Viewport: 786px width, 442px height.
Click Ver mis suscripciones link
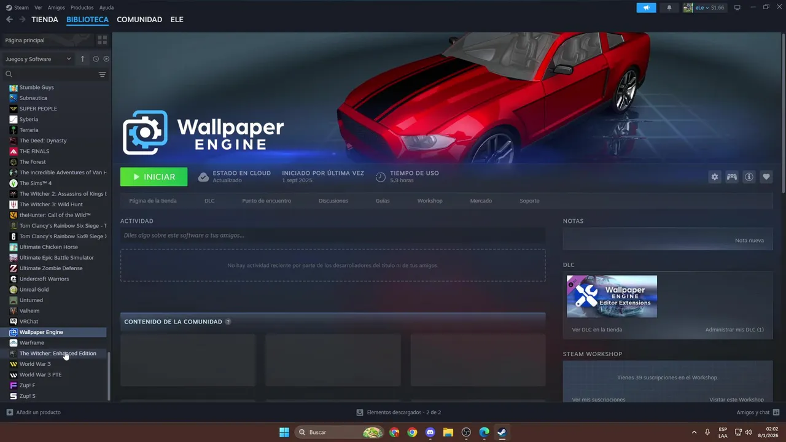[599, 400]
